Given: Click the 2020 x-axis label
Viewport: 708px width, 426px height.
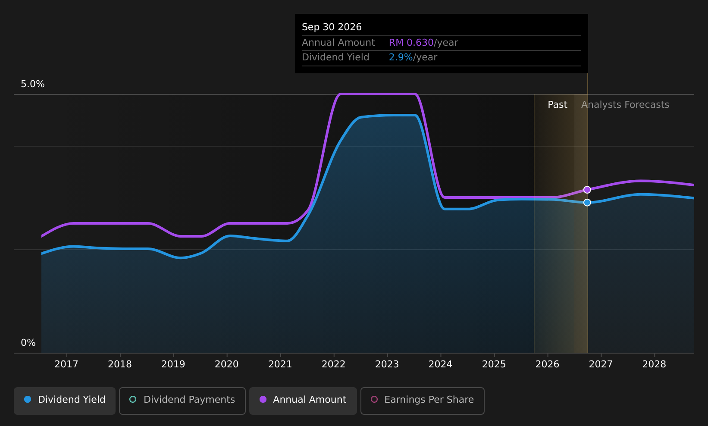Looking at the screenshot, I should (x=227, y=364).
